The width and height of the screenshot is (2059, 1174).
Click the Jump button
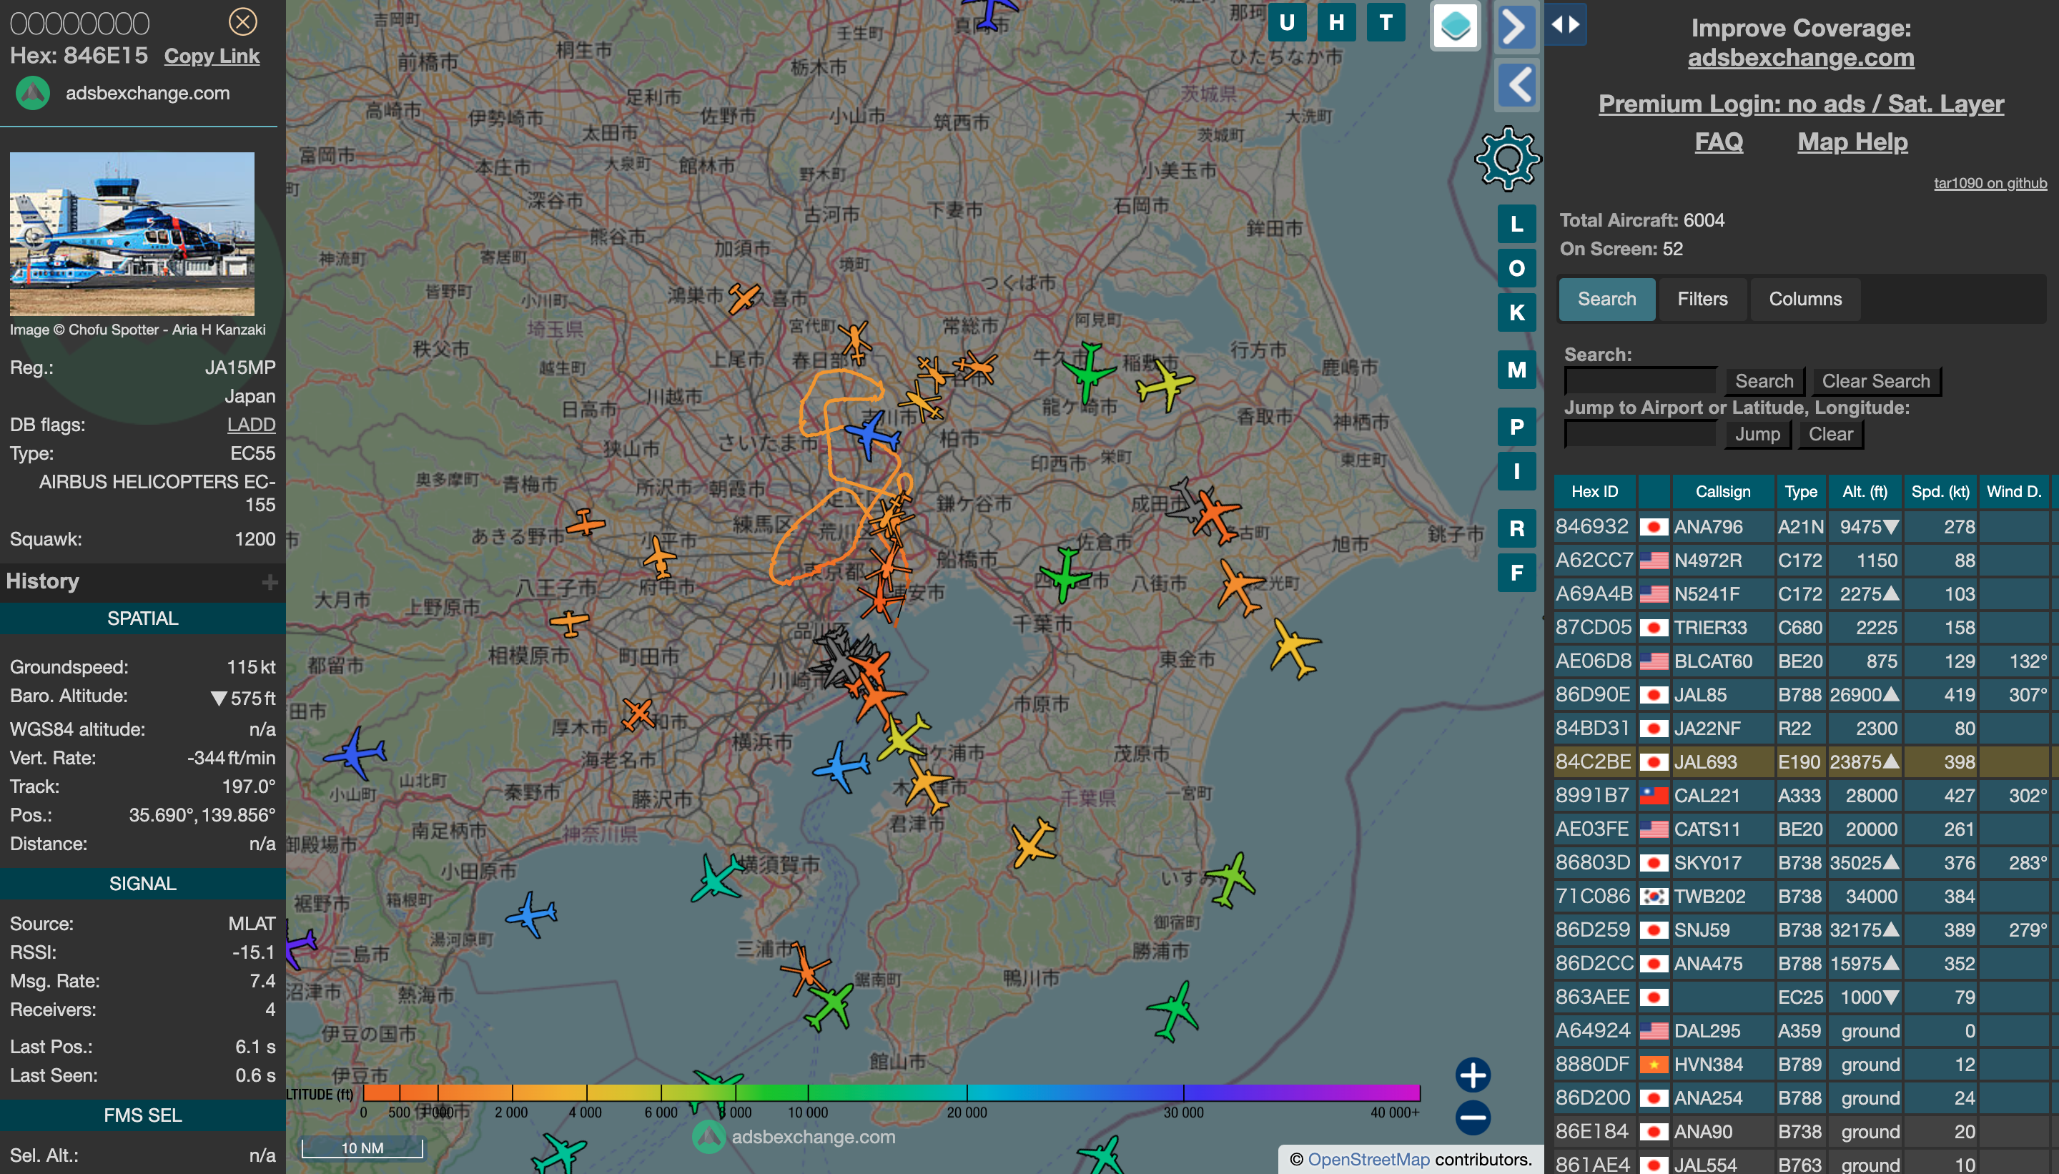tap(1757, 435)
